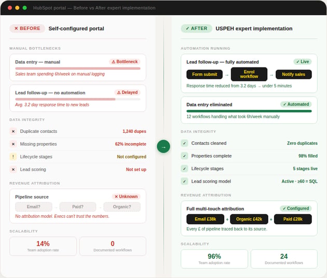Click the X icon beside Duplicate contacts
The image size is (327, 278).
click(13, 131)
